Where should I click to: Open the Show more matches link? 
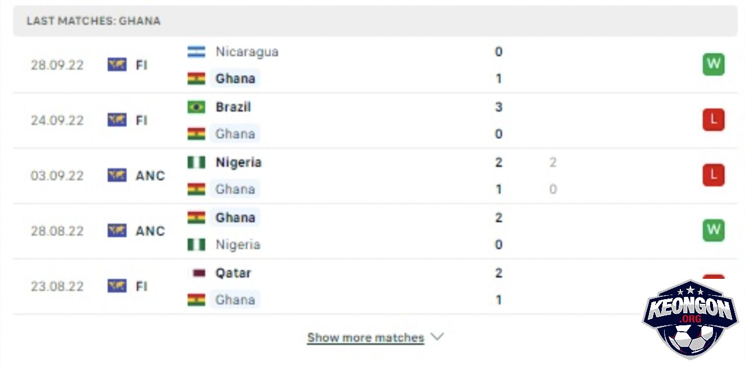366,338
